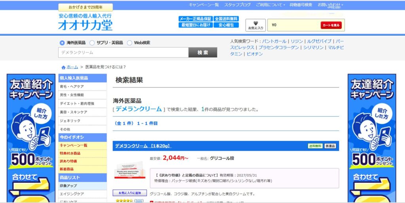Open the お気に入り heart icon
Viewport: 405px width, 203px height.
pyautogui.click(x=255, y=25)
